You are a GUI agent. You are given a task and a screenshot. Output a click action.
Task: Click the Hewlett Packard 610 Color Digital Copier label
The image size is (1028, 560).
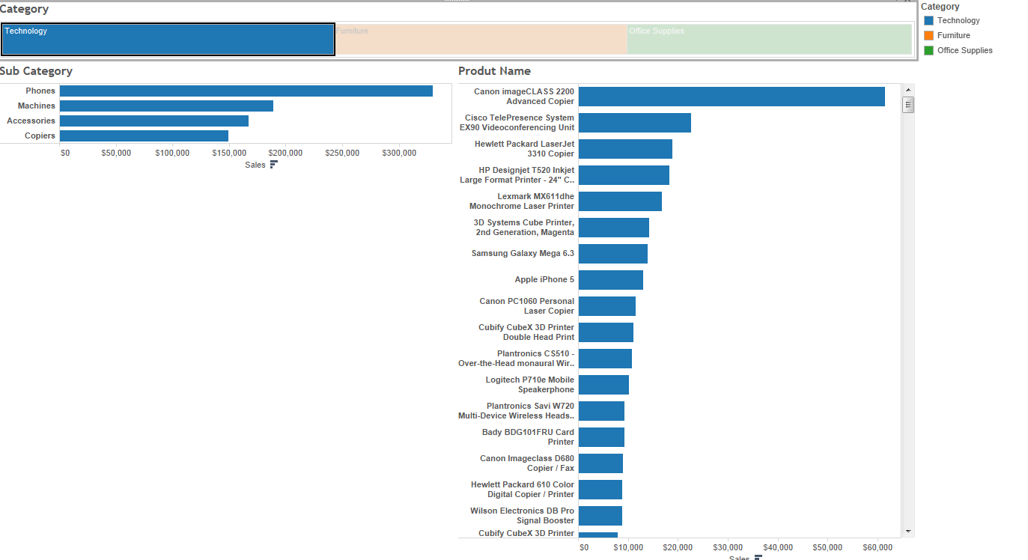pyautogui.click(x=523, y=490)
